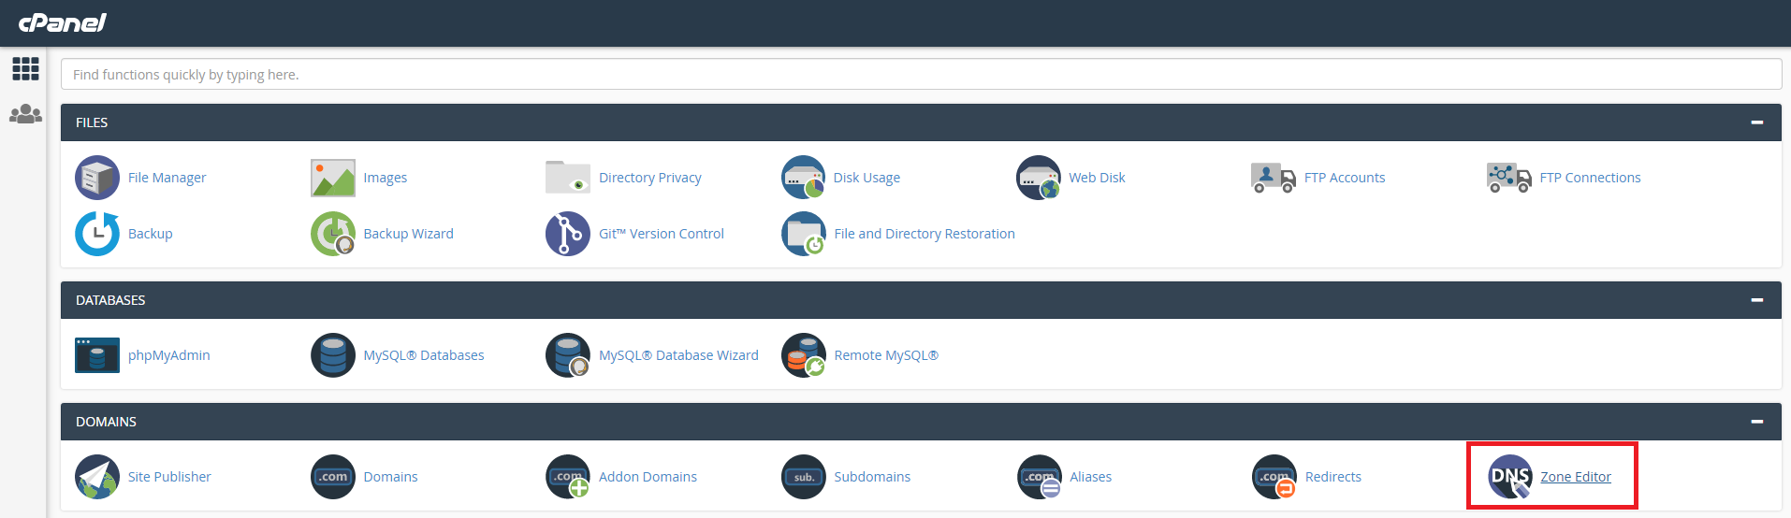Open the Backup Wizard link
The width and height of the screenshot is (1791, 518).
pyautogui.click(x=409, y=234)
